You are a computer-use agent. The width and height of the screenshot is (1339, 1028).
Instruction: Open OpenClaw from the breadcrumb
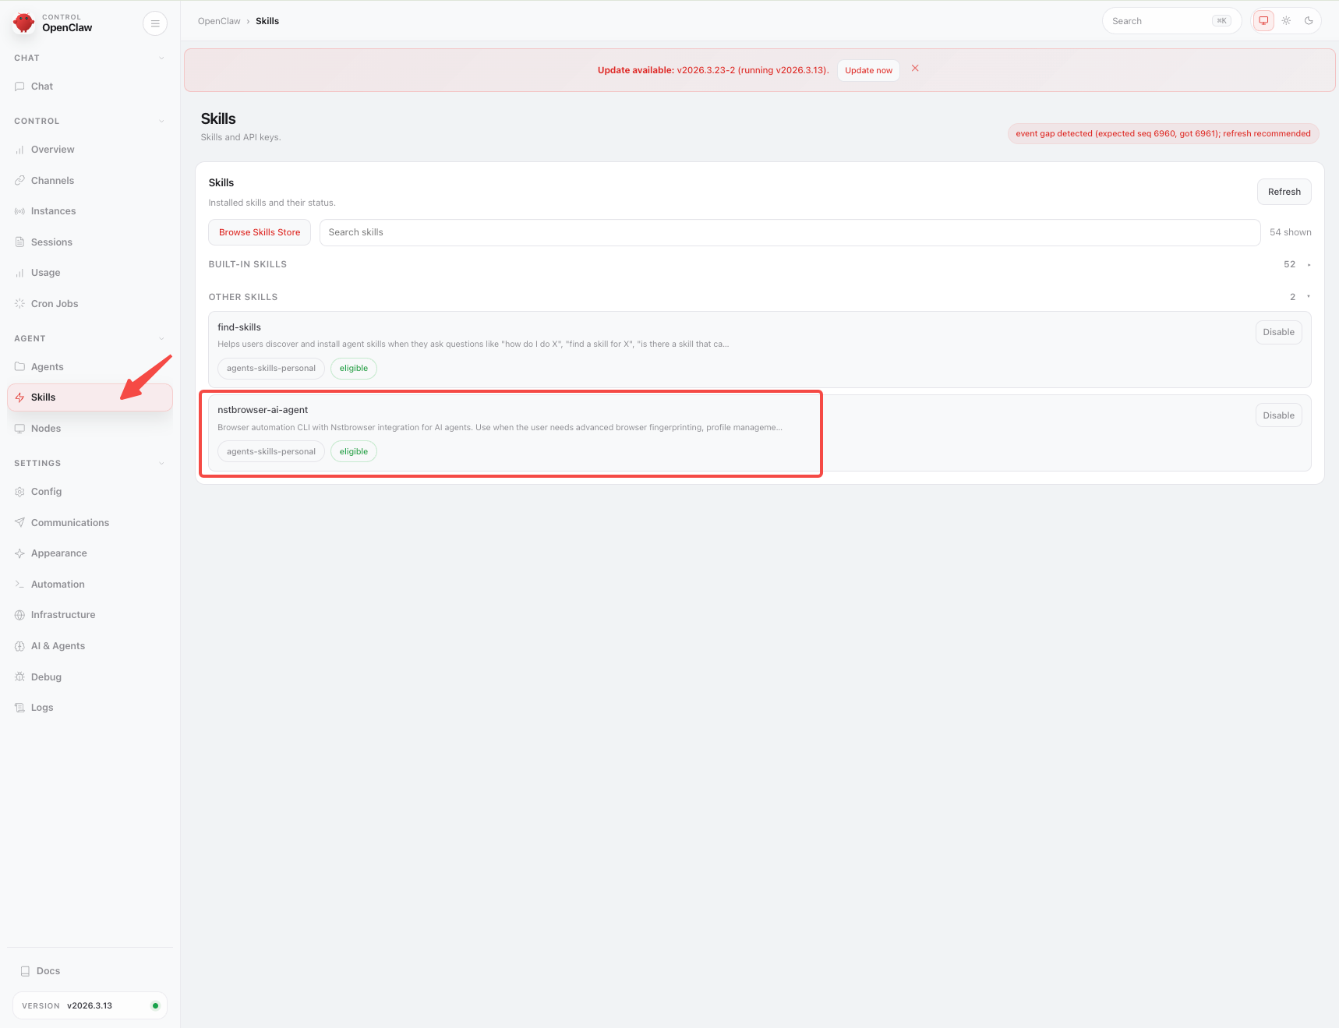(x=218, y=20)
